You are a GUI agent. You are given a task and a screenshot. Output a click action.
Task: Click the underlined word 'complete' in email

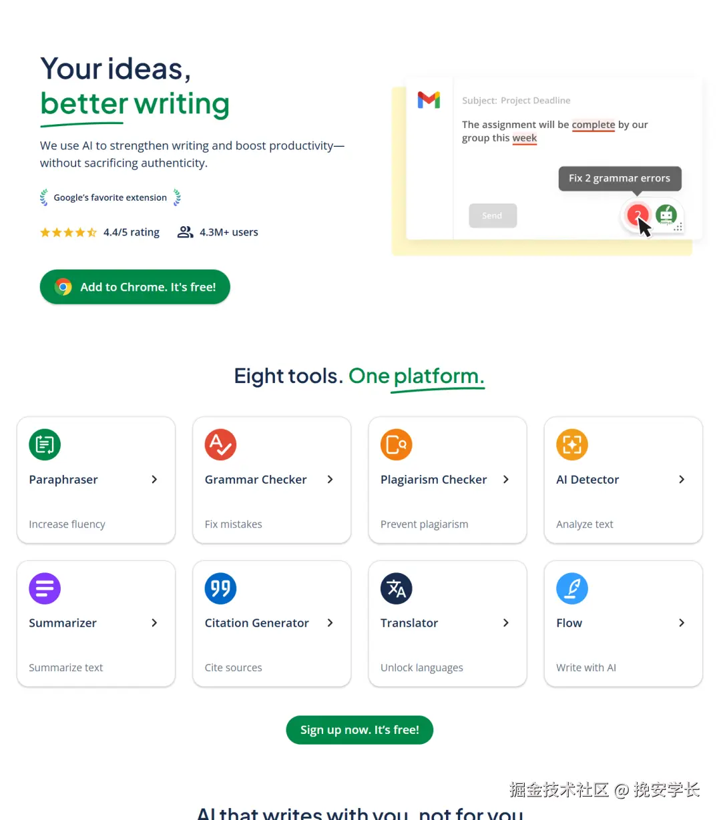(x=593, y=125)
